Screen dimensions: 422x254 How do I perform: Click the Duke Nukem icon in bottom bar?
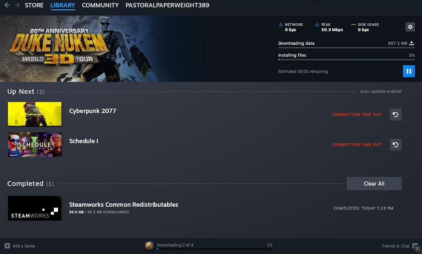coord(149,246)
